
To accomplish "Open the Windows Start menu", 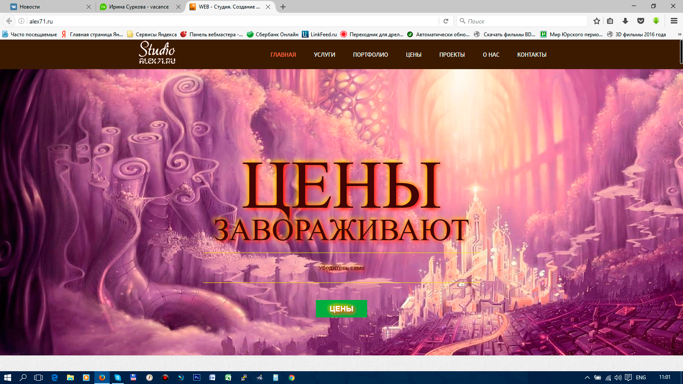I will [7, 378].
